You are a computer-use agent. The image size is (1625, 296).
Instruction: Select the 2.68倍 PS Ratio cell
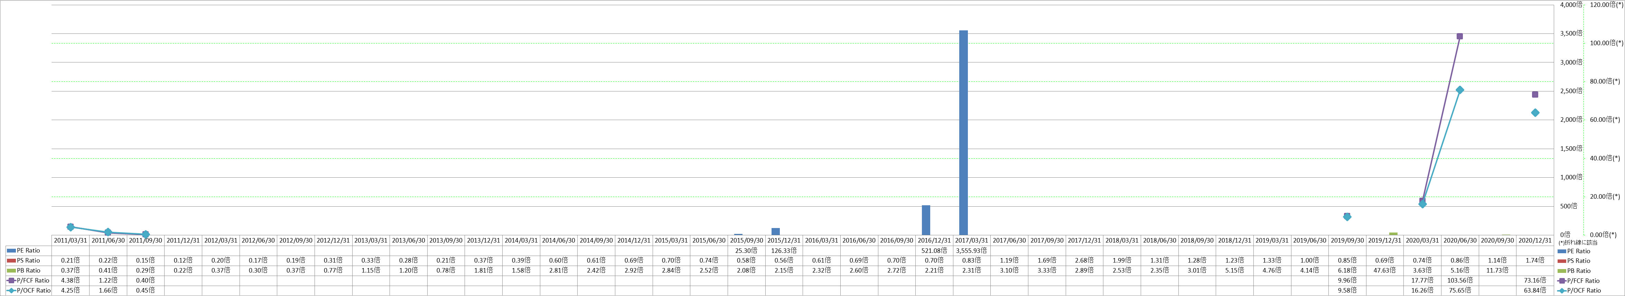[1084, 261]
